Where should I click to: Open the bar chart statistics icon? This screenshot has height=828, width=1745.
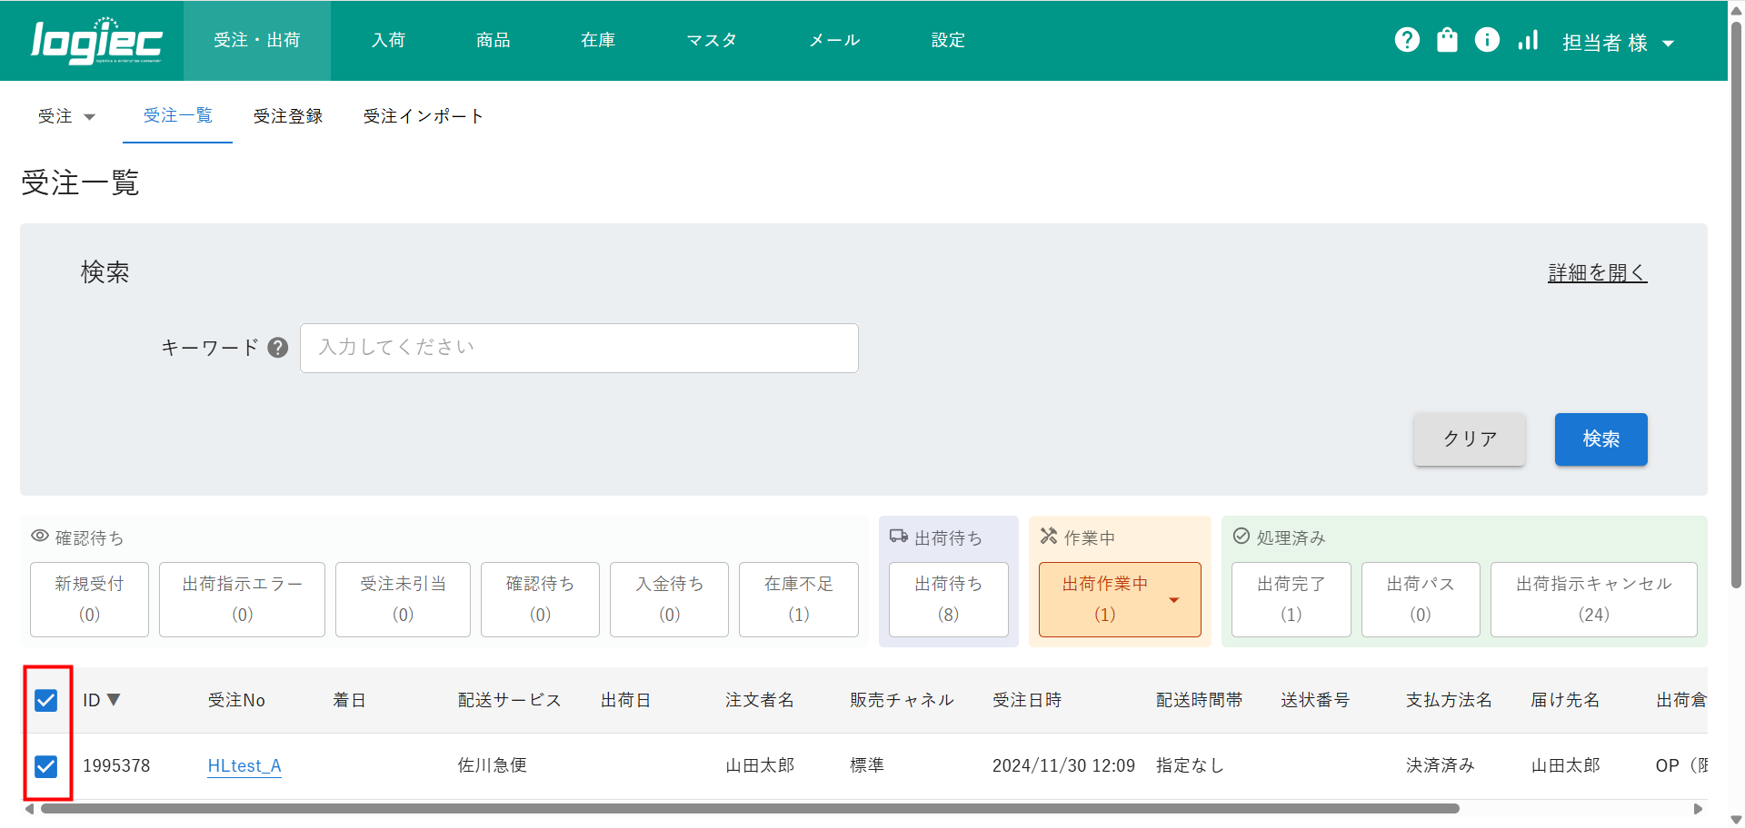click(1528, 40)
